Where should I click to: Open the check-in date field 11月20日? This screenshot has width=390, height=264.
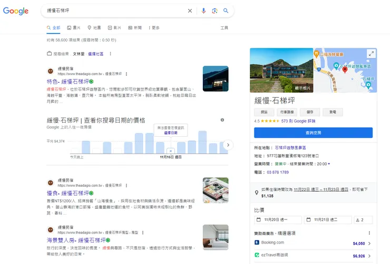(278, 220)
